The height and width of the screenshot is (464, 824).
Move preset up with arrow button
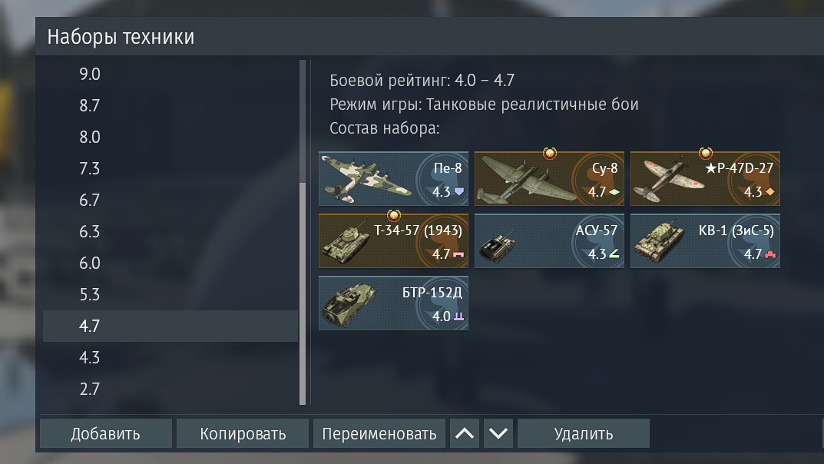tap(465, 433)
